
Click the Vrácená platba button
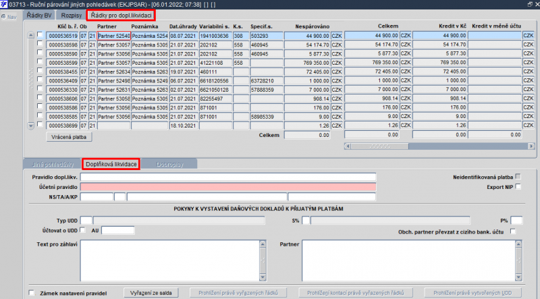click(69, 137)
